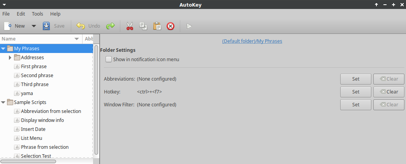Viewport: 406px width, 164px height.
Task: Click the Paste clipboard icon
Action: [157, 26]
